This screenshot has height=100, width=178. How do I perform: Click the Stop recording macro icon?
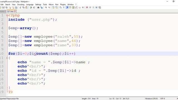[x=90, y=7]
